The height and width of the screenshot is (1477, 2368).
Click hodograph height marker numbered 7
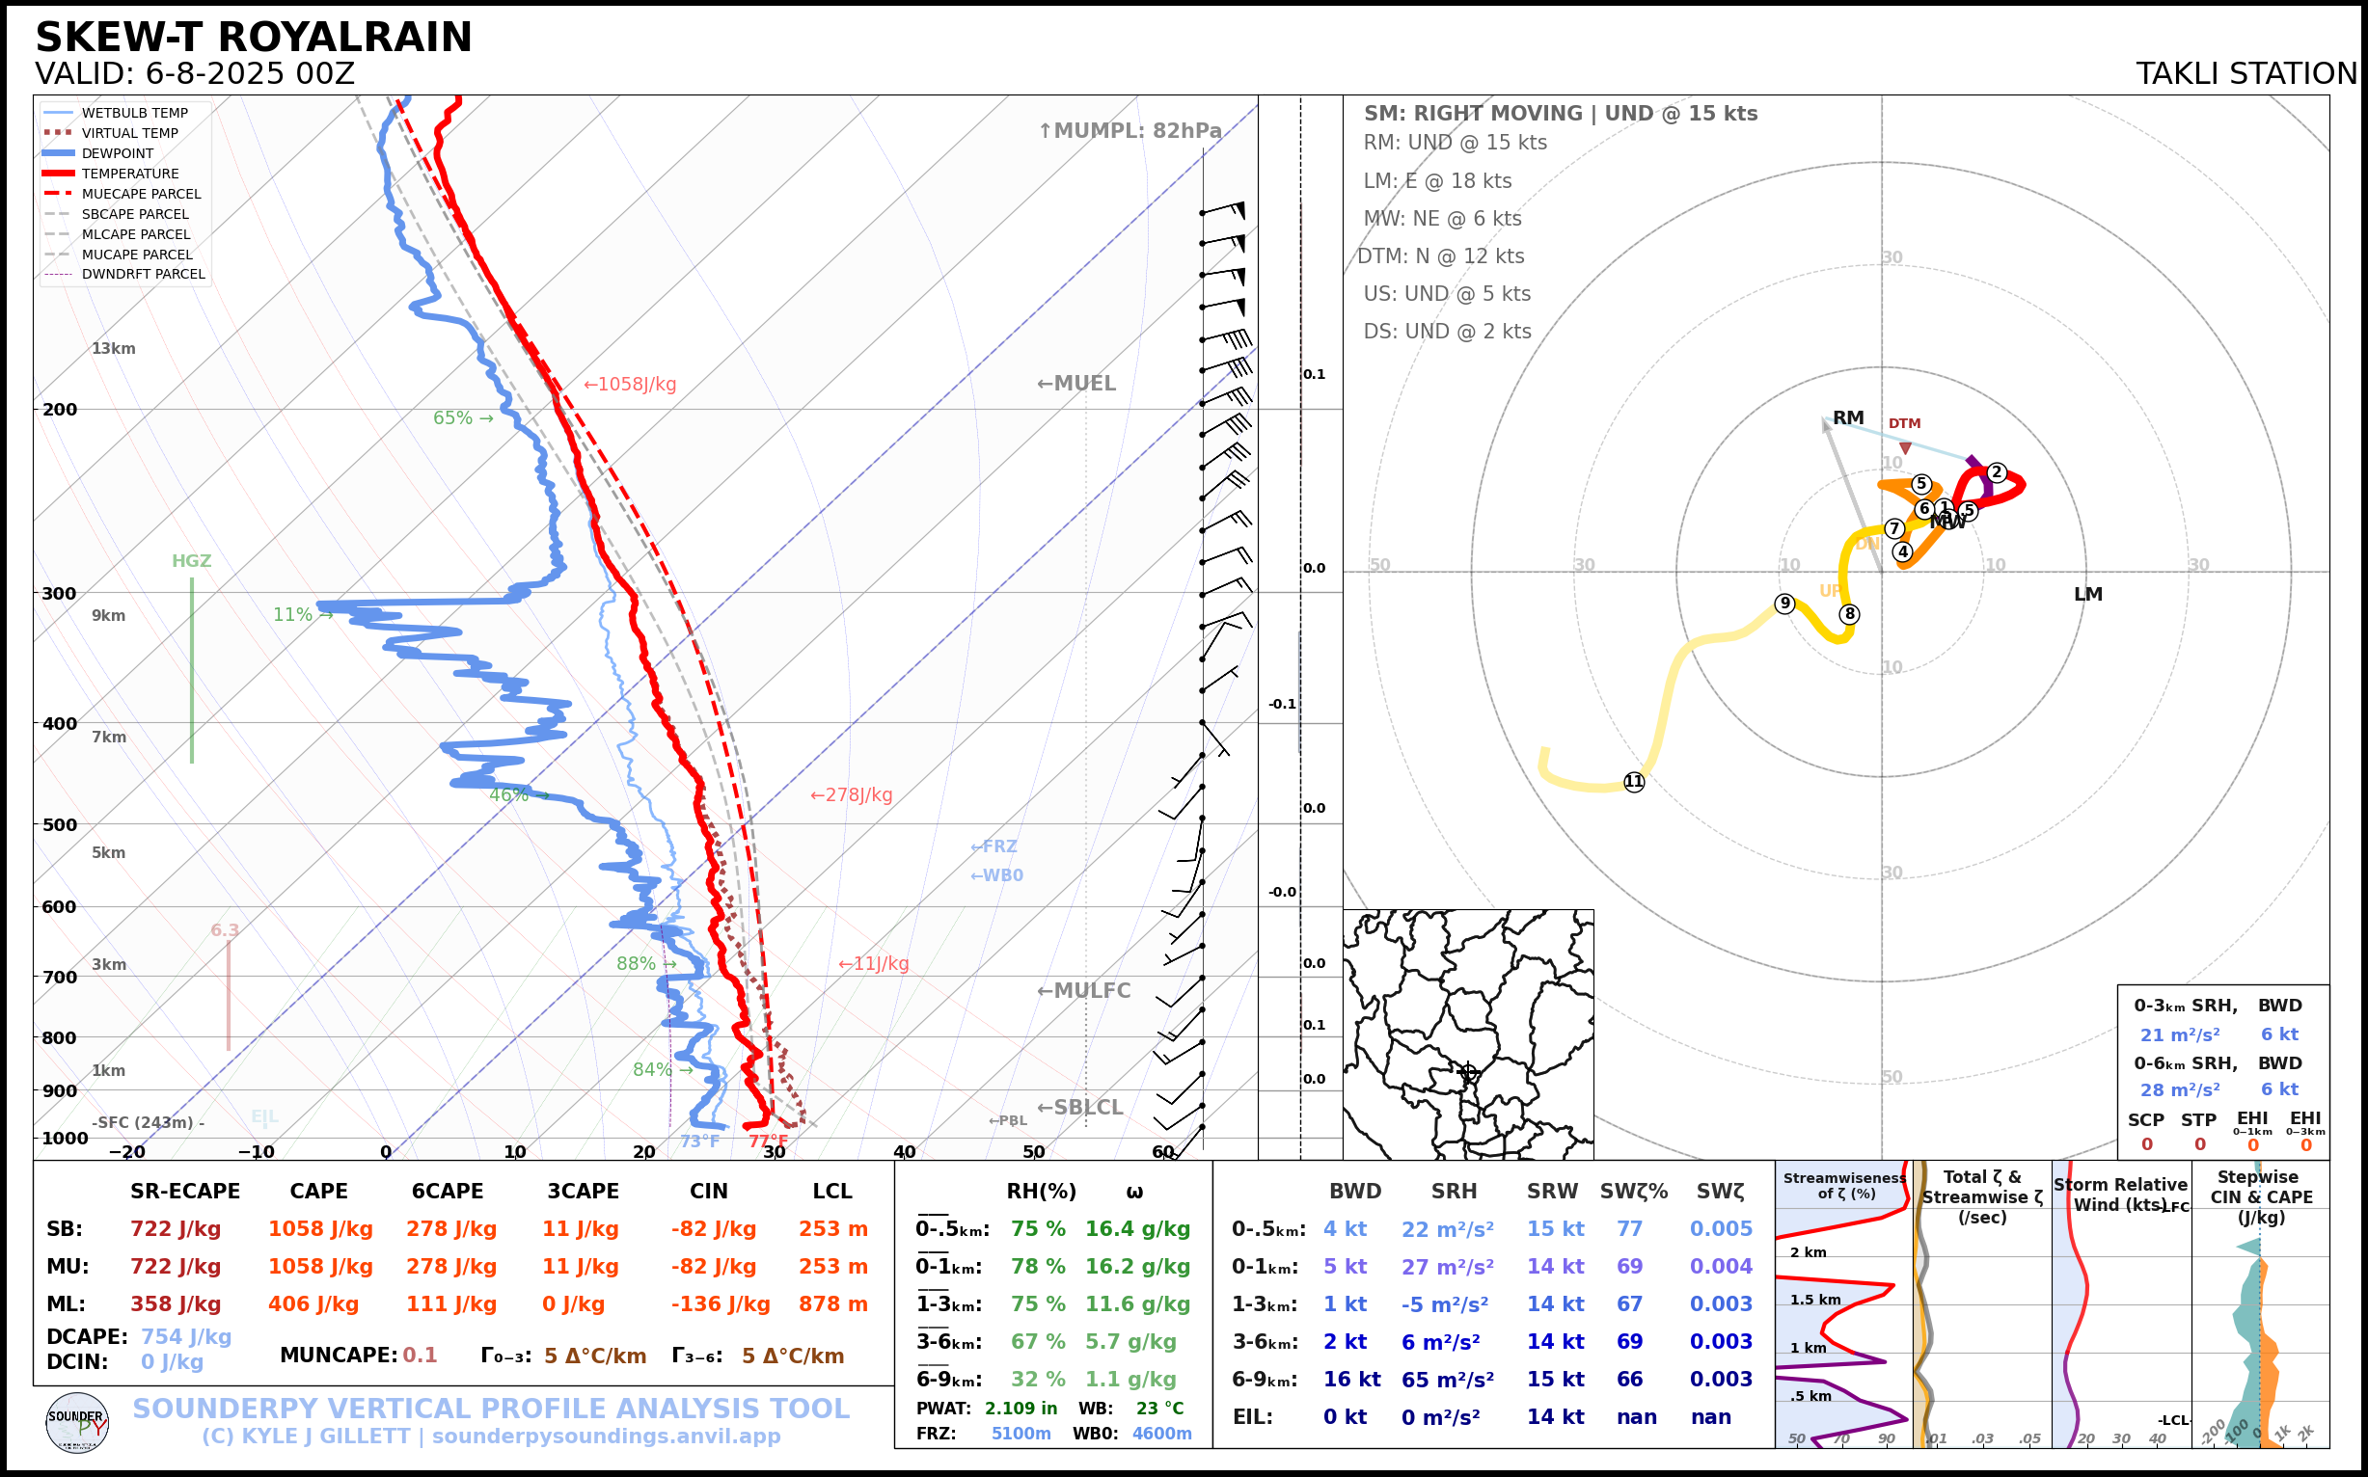point(1894,528)
